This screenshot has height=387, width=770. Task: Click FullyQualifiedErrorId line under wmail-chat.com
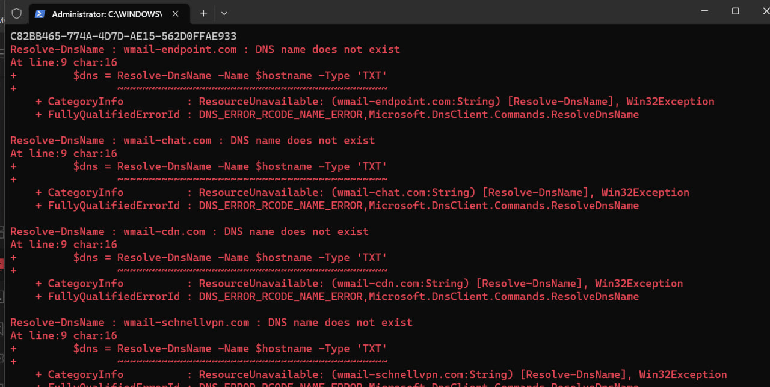pos(337,206)
